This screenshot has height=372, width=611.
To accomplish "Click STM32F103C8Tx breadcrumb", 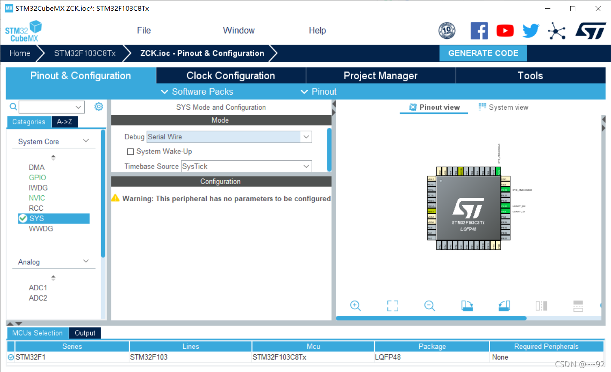I will 85,53.
